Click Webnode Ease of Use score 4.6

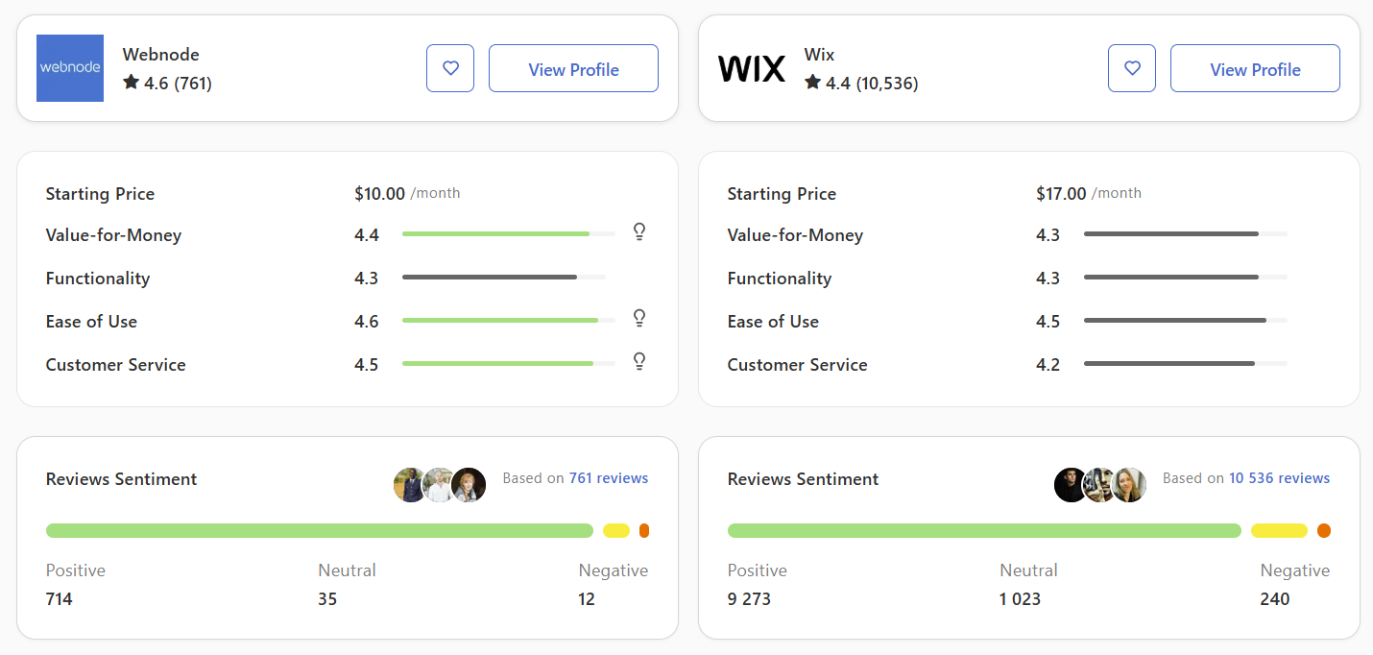point(367,322)
